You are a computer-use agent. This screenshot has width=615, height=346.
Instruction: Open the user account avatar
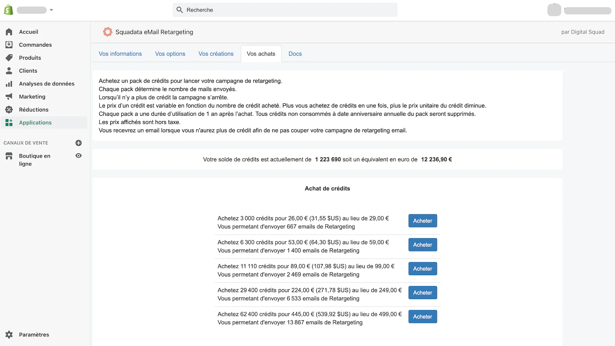tap(554, 10)
